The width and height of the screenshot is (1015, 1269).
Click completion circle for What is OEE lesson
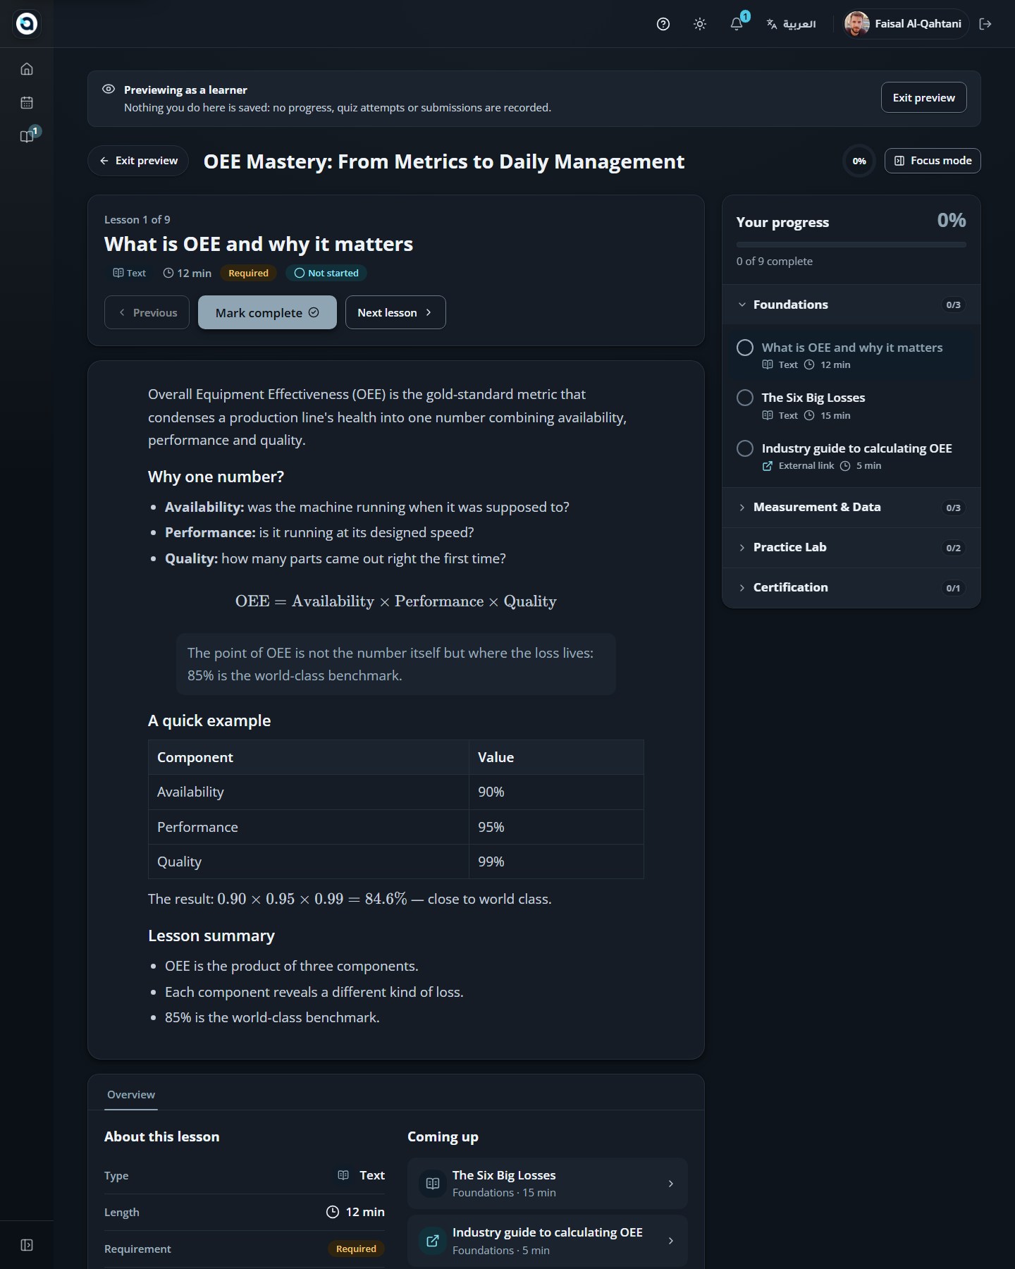[745, 348]
